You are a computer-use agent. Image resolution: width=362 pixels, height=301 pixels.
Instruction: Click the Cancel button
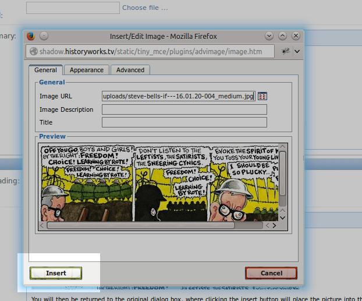click(x=271, y=273)
